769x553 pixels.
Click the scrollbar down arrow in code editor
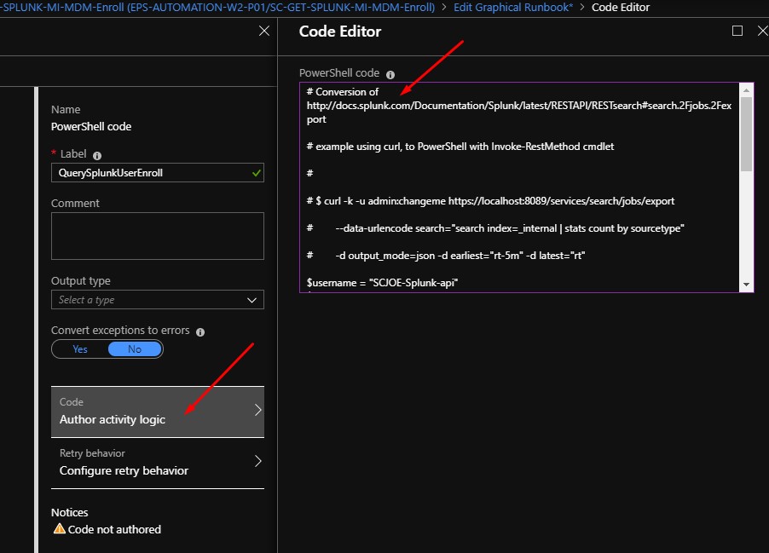click(748, 284)
